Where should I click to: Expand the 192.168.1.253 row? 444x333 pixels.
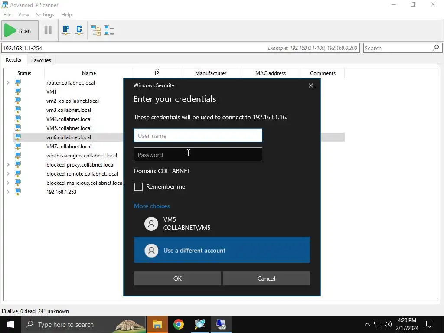8,192
